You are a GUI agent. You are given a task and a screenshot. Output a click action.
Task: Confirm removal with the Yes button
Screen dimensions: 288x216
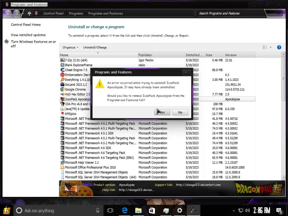tap(162, 112)
